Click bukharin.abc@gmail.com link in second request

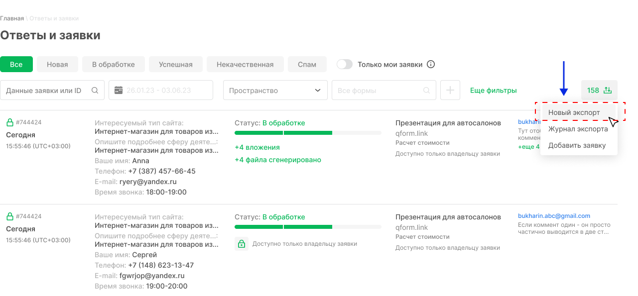[554, 216]
